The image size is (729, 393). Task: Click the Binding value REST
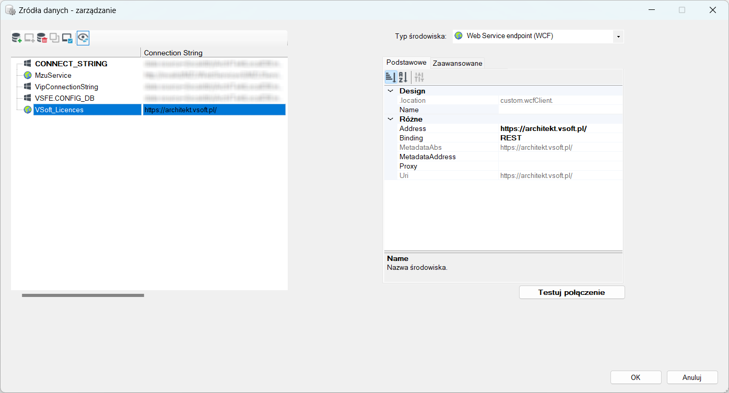(560, 138)
